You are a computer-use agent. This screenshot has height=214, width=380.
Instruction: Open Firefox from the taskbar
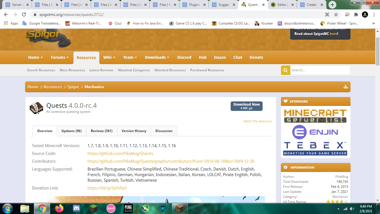click(x=59, y=208)
